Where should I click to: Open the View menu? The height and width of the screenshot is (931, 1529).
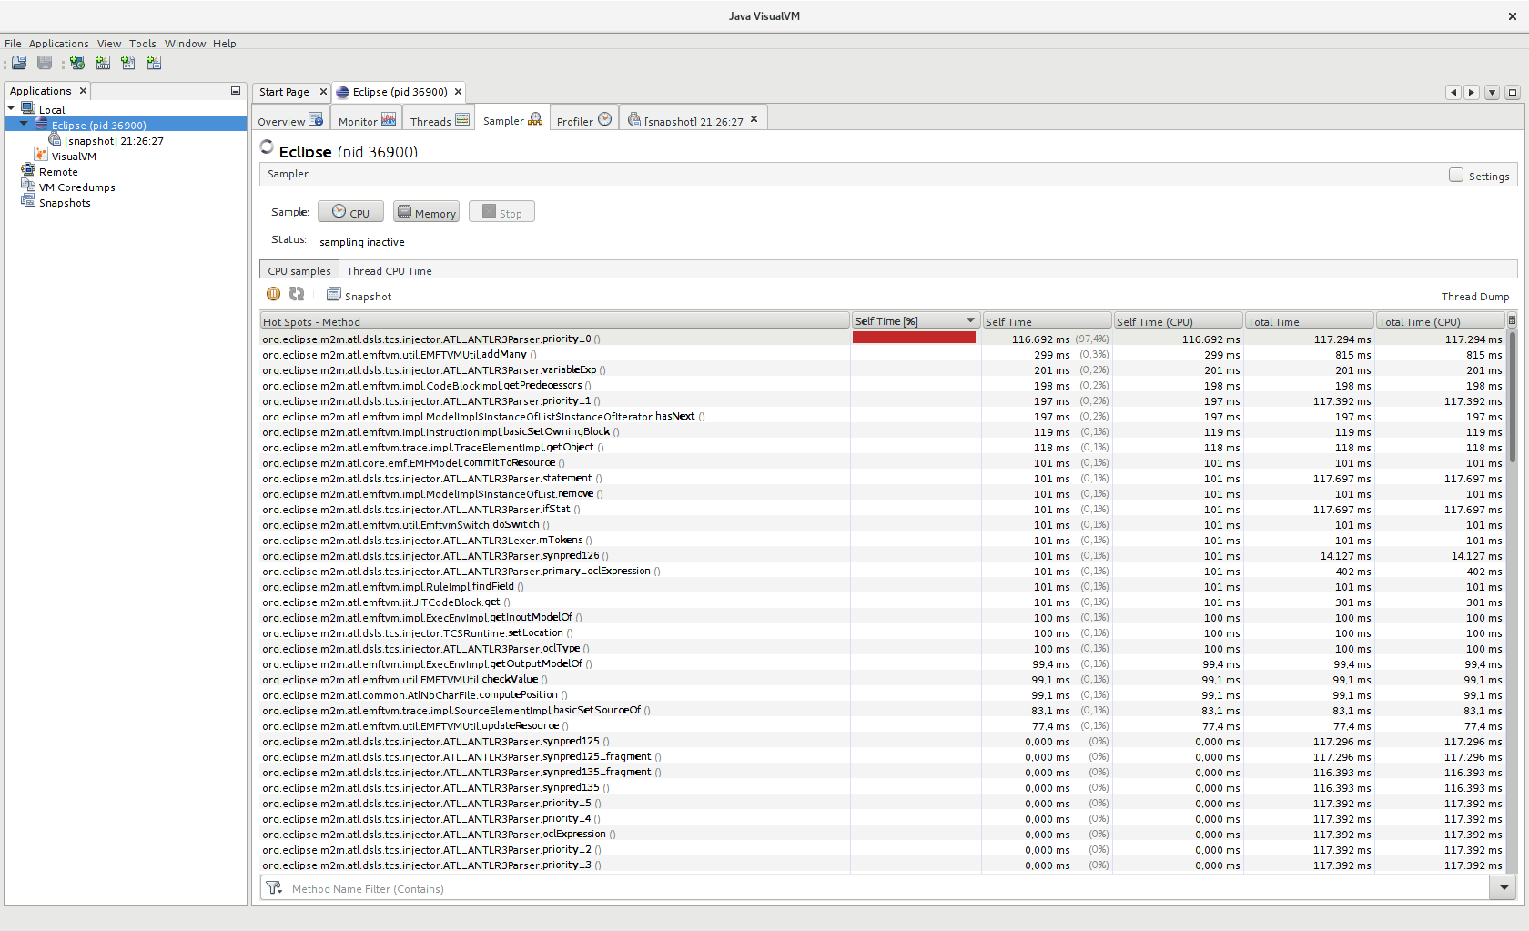[x=109, y=44]
